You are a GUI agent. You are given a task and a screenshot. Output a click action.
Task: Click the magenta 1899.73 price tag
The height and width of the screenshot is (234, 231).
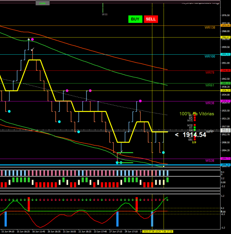point(225,158)
